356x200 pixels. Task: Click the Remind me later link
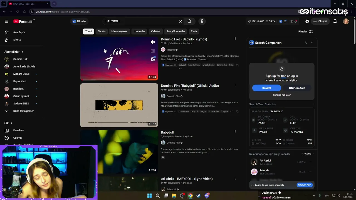click(x=282, y=95)
